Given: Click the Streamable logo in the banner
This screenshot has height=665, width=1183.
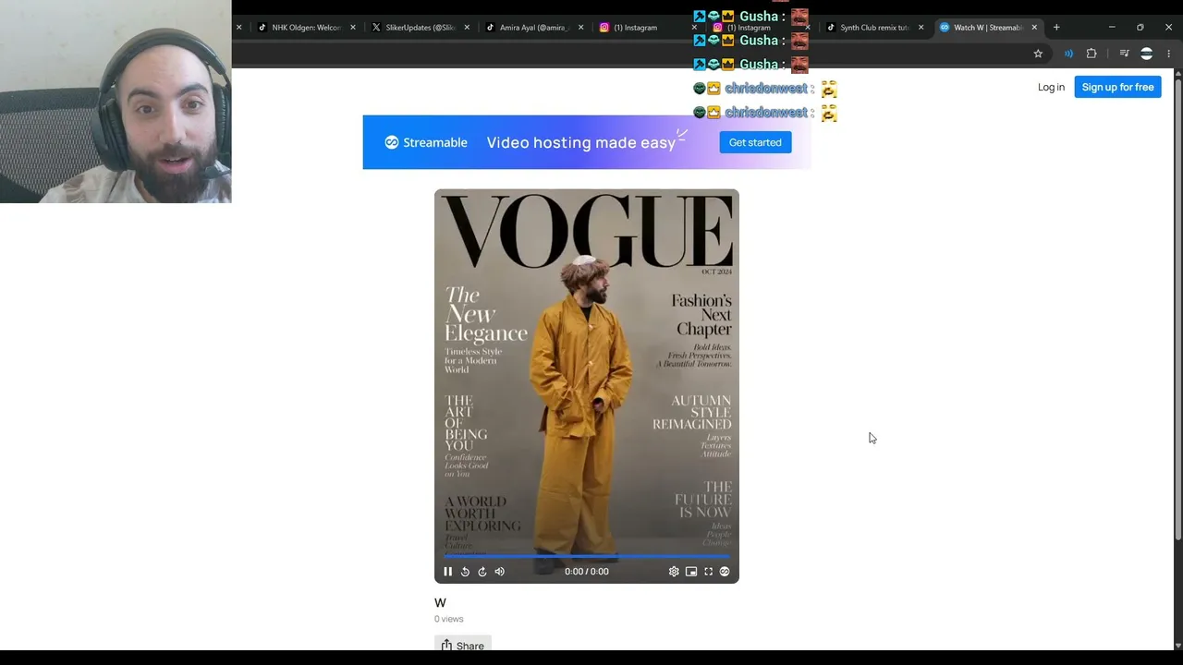Looking at the screenshot, I should point(426,142).
